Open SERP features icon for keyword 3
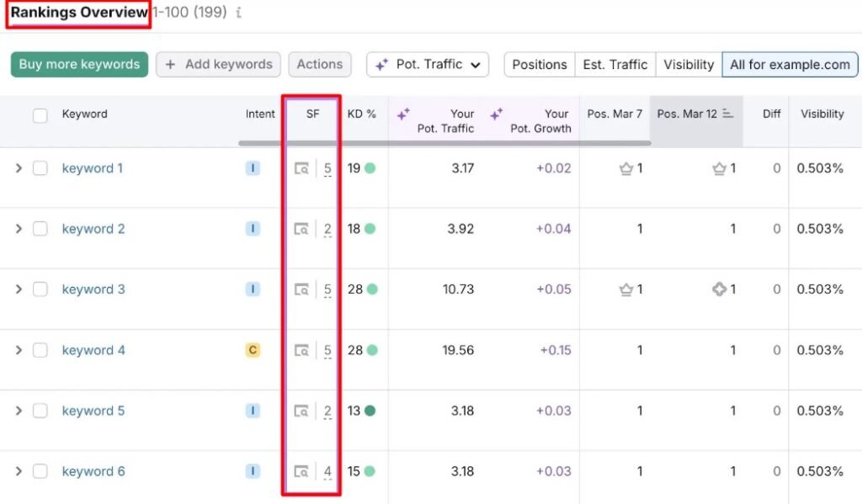862x504 pixels. pos(301,289)
